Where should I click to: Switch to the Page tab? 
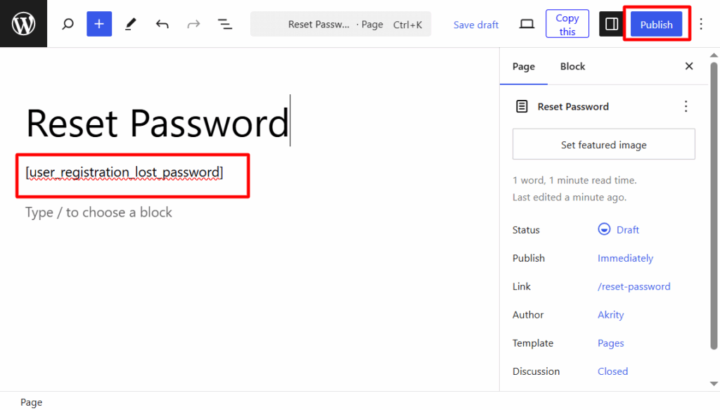(523, 67)
